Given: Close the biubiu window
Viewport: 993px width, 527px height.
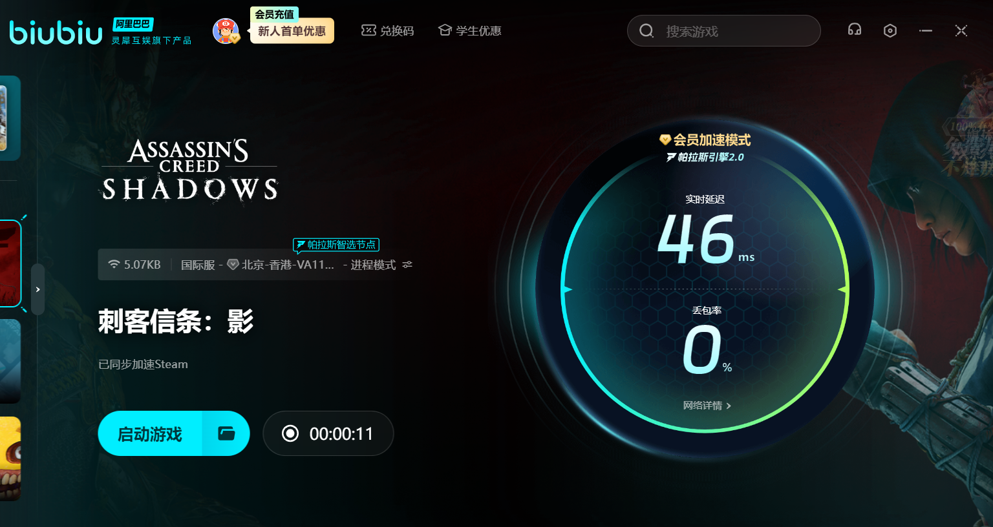Looking at the screenshot, I should pos(961,30).
